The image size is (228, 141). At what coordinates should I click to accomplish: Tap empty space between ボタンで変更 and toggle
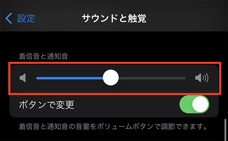coord(127,105)
